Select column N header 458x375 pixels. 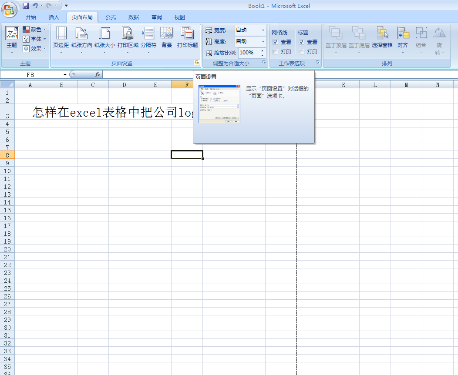point(438,85)
